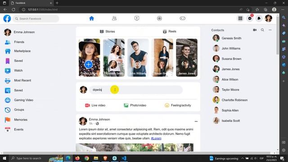Open the Friends icon in top navigation
The image size is (288, 162).
(114, 18)
